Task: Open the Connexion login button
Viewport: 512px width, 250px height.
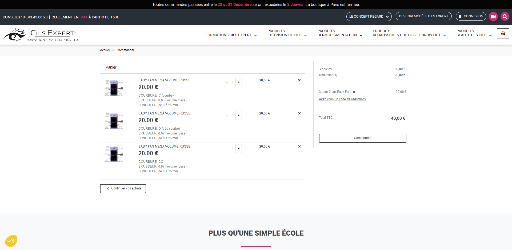Action: pos(471,16)
